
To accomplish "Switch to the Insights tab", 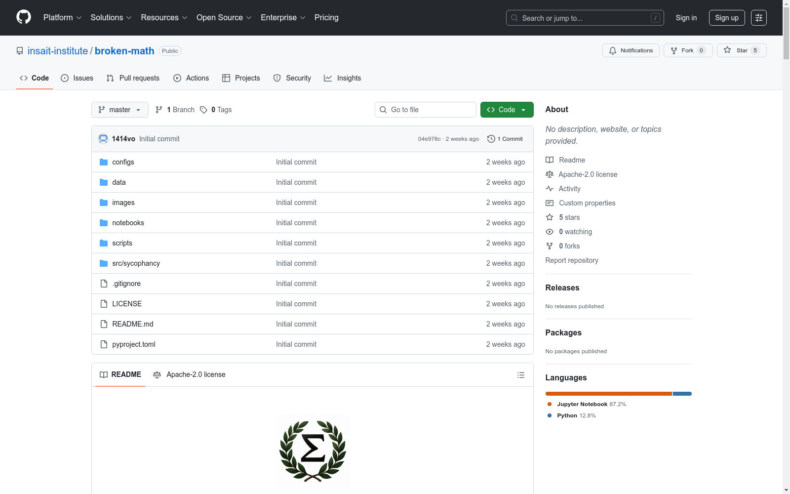I will [x=342, y=78].
